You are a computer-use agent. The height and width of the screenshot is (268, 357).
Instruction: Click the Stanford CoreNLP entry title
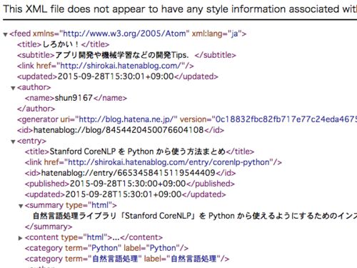(x=139, y=152)
